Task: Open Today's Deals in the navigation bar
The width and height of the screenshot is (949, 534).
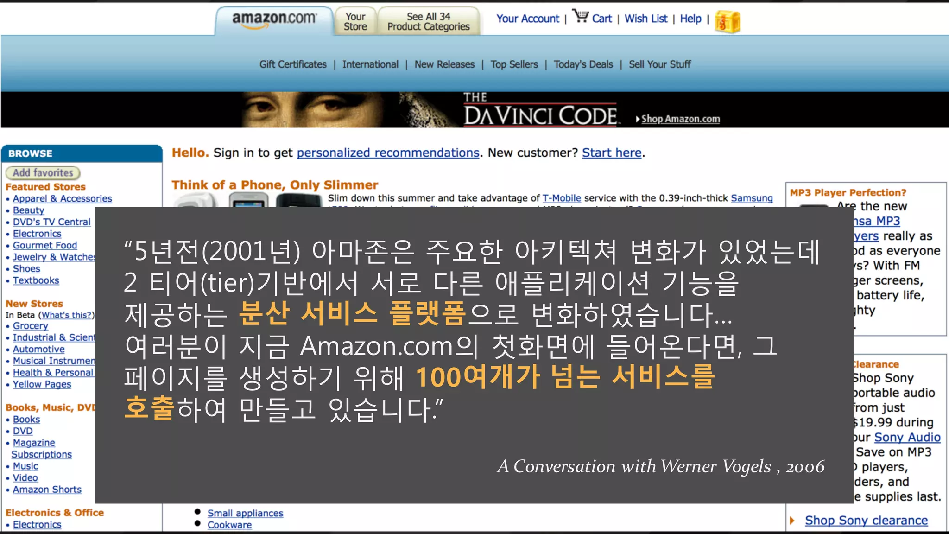Action: pyautogui.click(x=583, y=64)
